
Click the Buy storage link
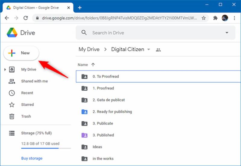point(32,158)
